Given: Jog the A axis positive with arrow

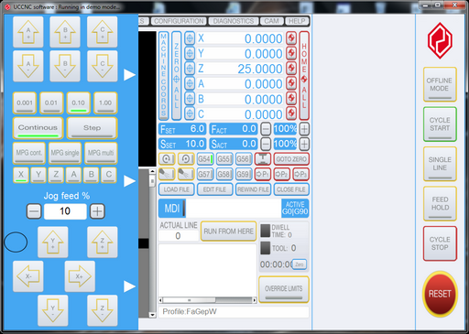Looking at the screenshot, I should (28, 32).
